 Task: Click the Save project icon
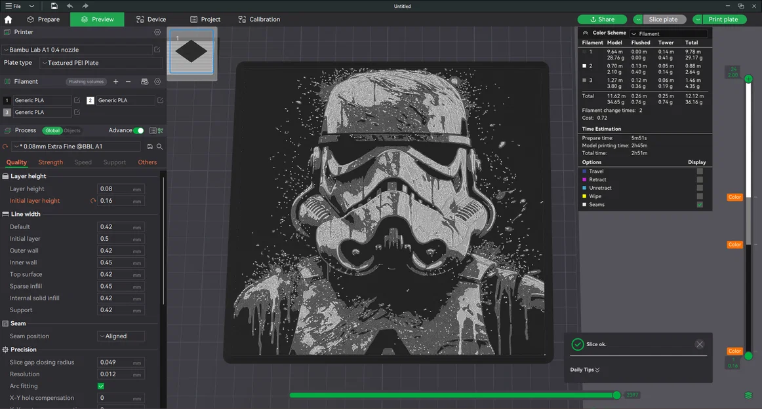54,5
